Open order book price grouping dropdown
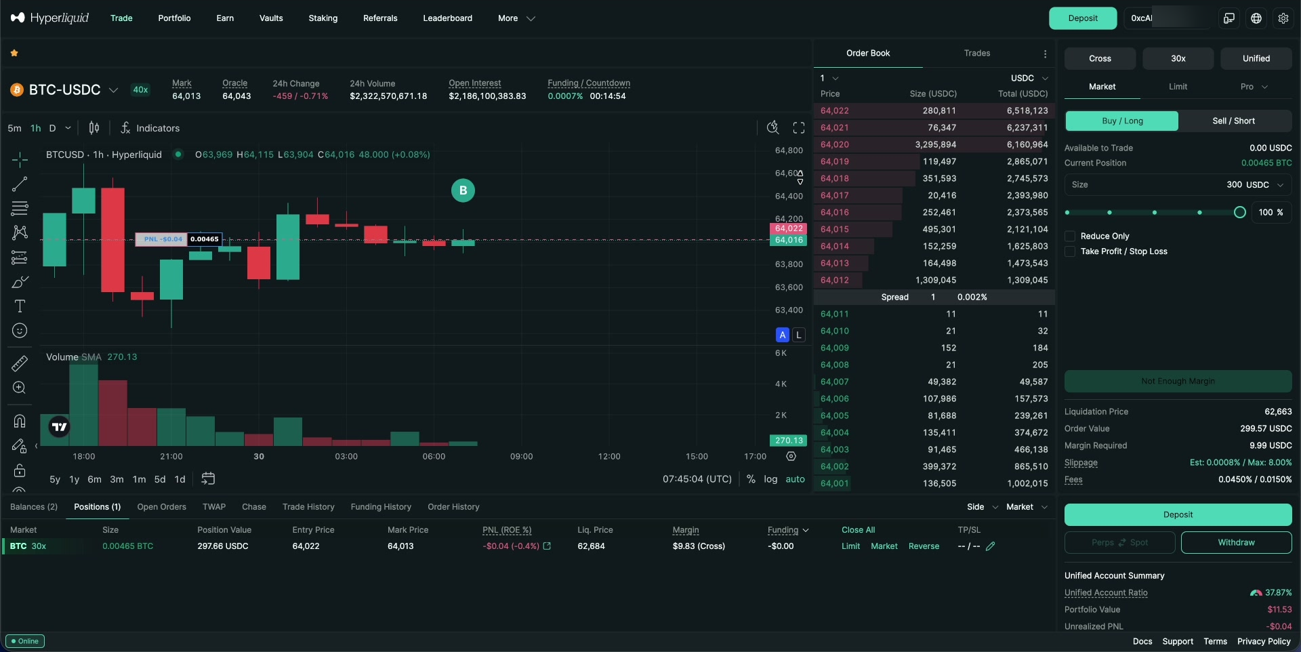The height and width of the screenshot is (652, 1301). [x=829, y=78]
